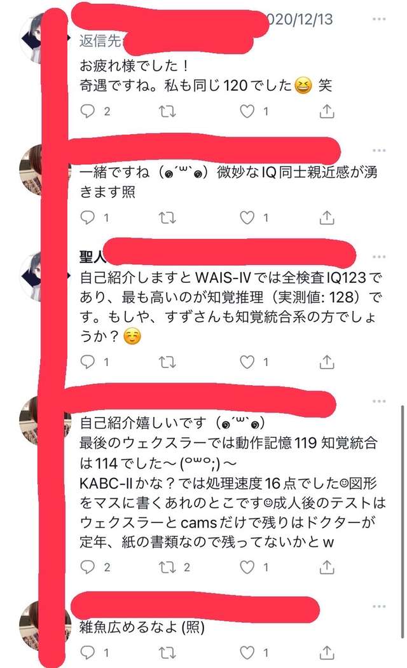The height and width of the screenshot is (668, 407).
Task: Retweet the WAIS-IV introduction tweet
Action: pos(167,362)
